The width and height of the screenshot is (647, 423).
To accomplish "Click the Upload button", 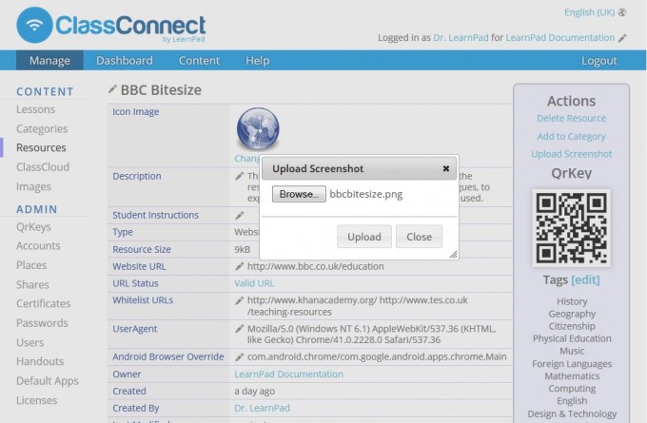I will tap(363, 237).
